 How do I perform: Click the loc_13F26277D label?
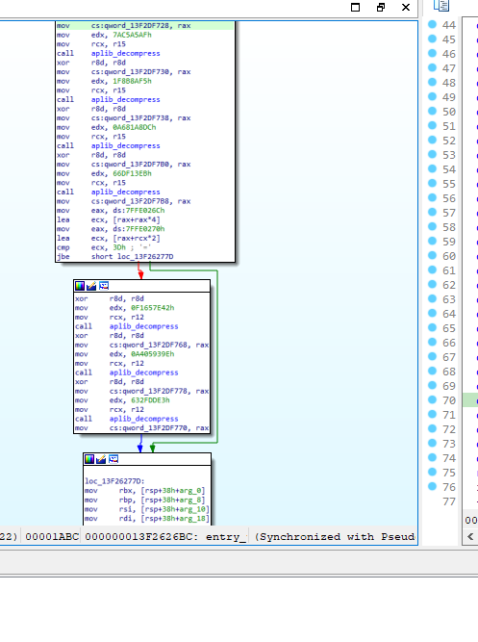click(x=114, y=481)
